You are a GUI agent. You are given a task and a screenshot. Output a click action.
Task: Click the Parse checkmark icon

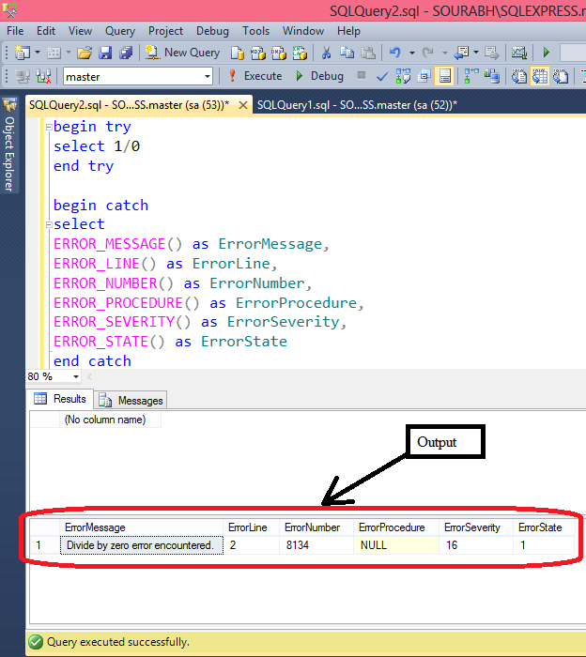click(382, 76)
